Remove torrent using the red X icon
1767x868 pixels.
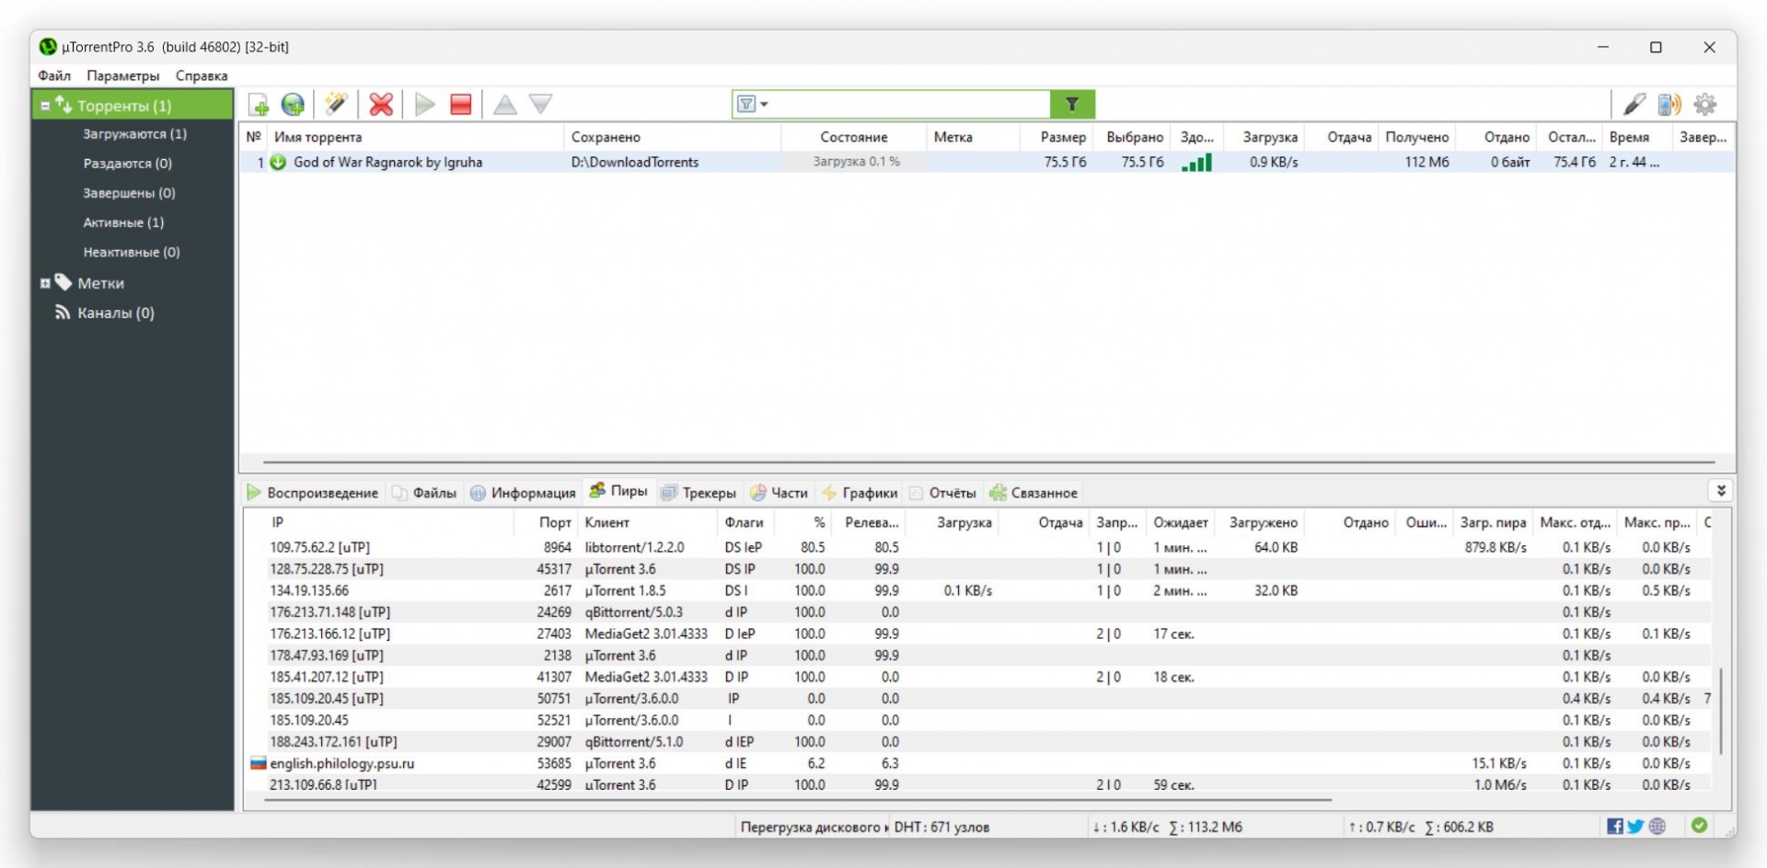click(x=381, y=105)
